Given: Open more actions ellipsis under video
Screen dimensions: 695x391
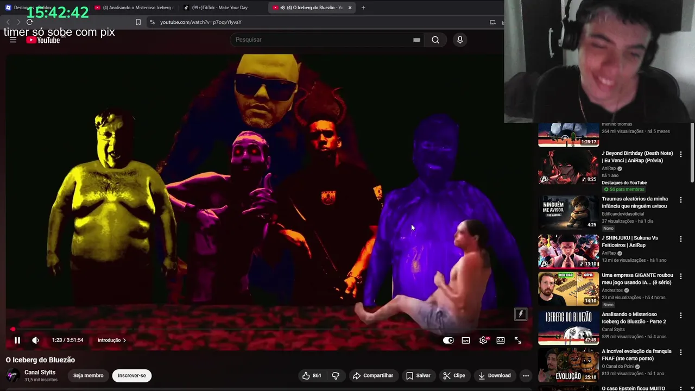Looking at the screenshot, I should tap(526, 375).
